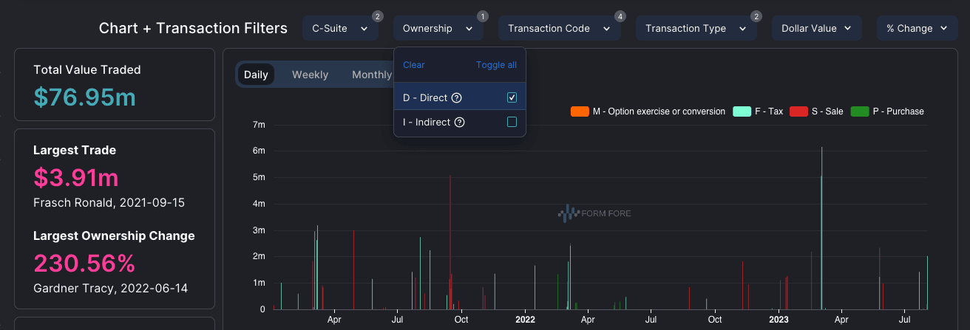Click the red S - Sale legend swatch

[x=798, y=111]
